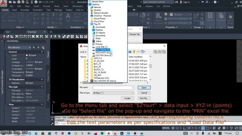Viewport: 242px width, 136px height.
Task: Open the Files of type dropdown
Action: (113, 93)
